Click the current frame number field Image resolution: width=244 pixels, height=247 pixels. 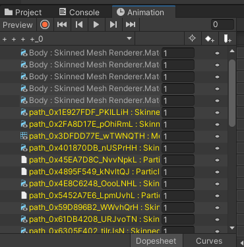pyautogui.click(x=222, y=24)
